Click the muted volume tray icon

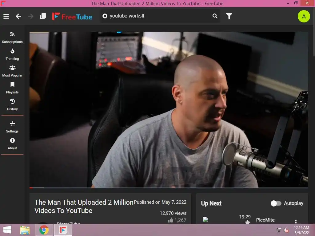click(x=286, y=230)
